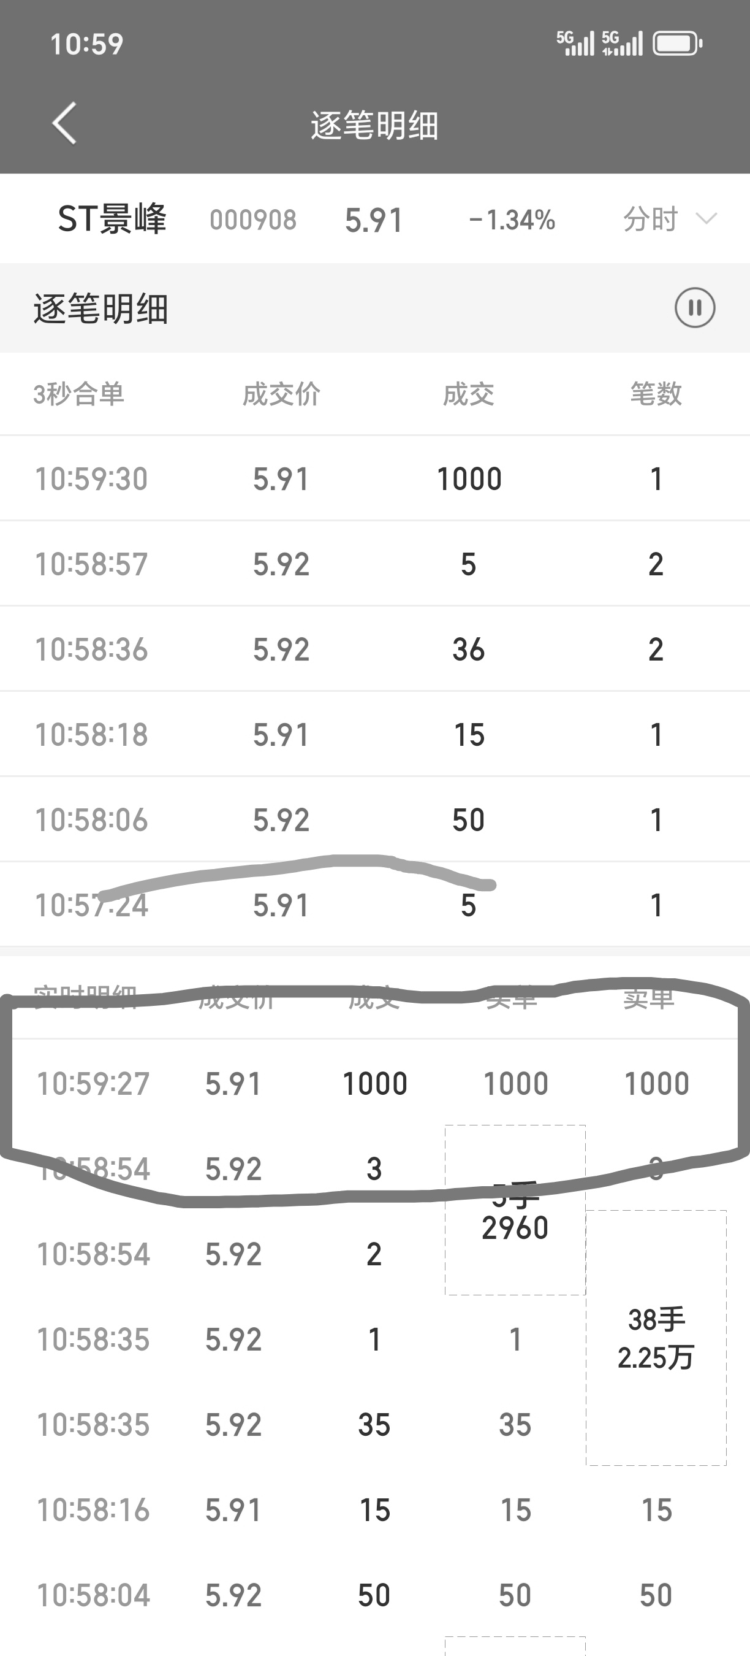The image size is (750, 1656).
Task: Tap the stock code 000908
Action: click(253, 220)
